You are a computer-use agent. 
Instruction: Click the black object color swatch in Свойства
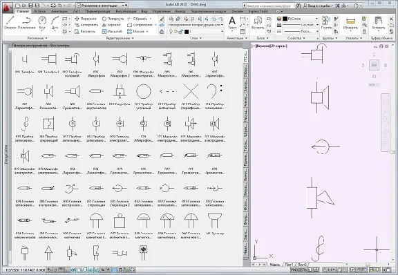click(285, 19)
